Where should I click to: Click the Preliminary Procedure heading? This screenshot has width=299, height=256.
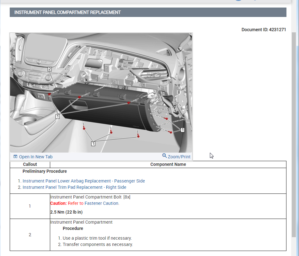45,171
